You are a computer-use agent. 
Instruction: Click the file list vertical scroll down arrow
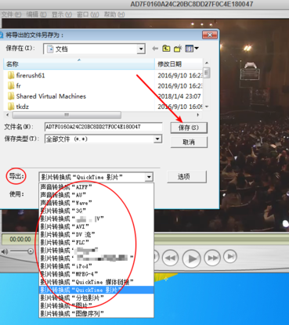click(207, 107)
